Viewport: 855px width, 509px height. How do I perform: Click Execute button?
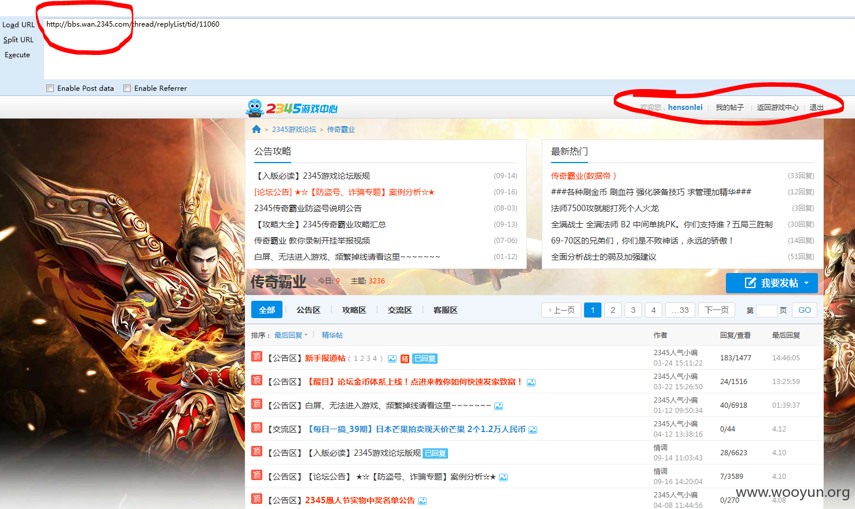17,55
